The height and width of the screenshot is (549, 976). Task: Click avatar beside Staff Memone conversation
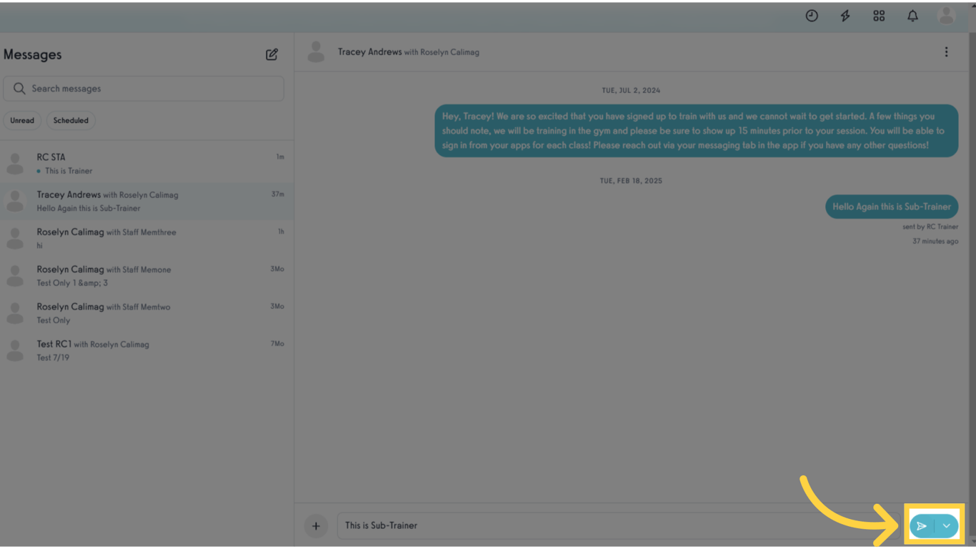pyautogui.click(x=15, y=276)
